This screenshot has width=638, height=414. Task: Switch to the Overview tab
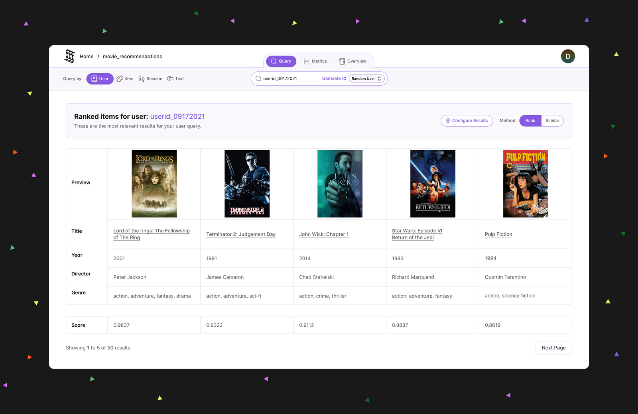pos(352,61)
